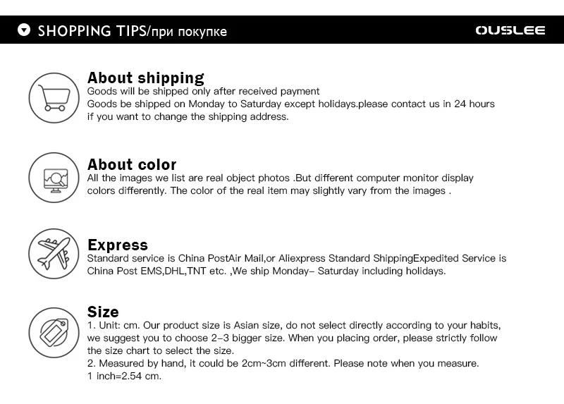Click '1 inch=2.54 cm.' line
This screenshot has width=564, height=404.
pos(124,377)
